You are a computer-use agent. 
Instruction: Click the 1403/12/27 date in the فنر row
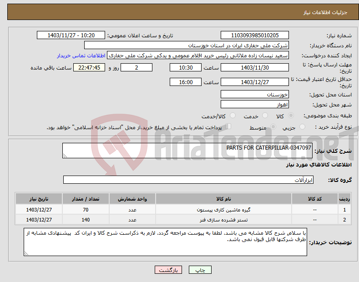click(39, 220)
